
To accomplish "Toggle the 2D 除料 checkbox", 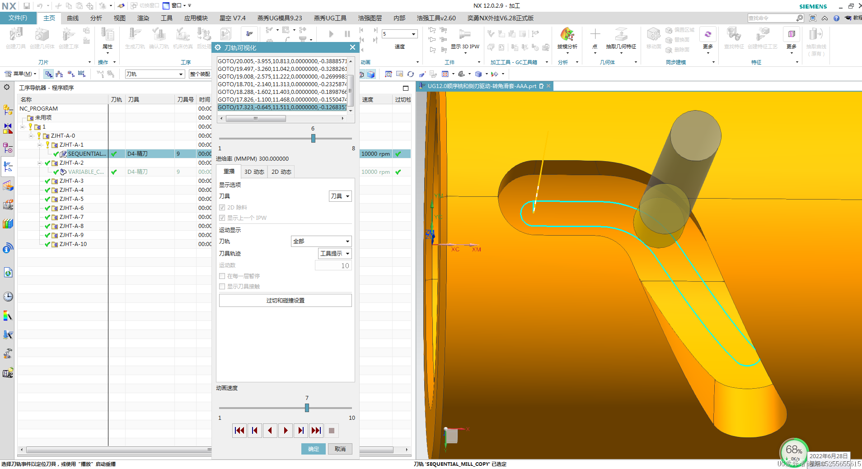I will [222, 208].
